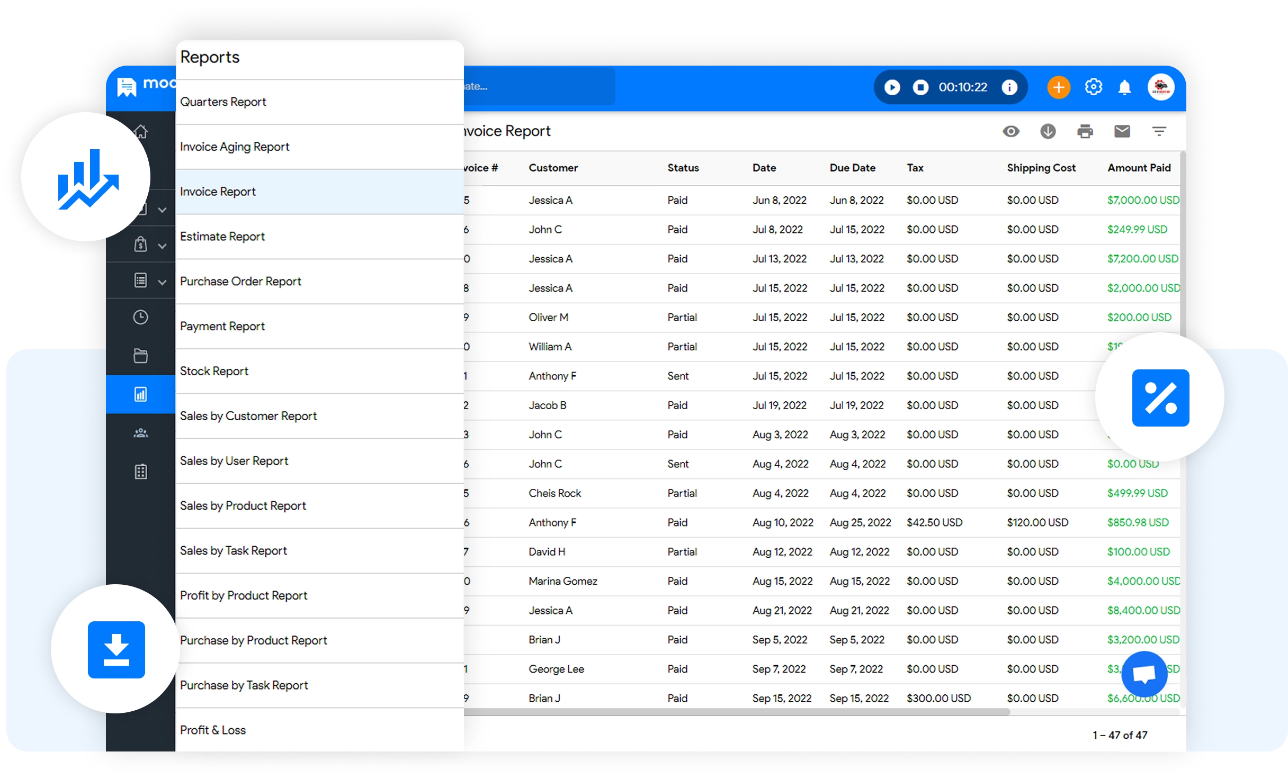Screen dimensions: 1288x779
Task: Open the chat support bubble
Action: 1144,674
